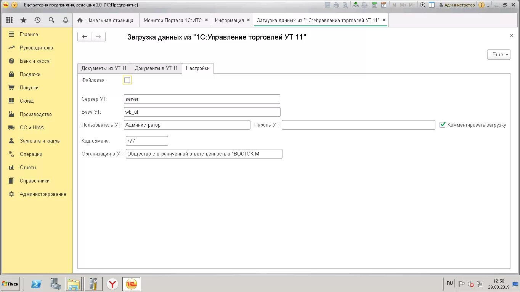Viewport: 520px width, 292px height.
Task: Click the Сервер УТ input field
Action: pos(202,99)
